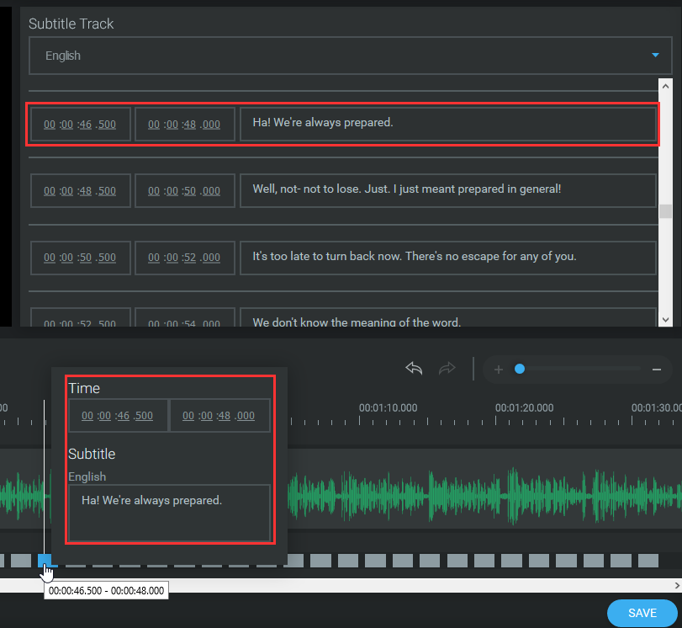
Task: Select the highlighted blue subtitle block on timeline
Action: pyautogui.click(x=45, y=560)
